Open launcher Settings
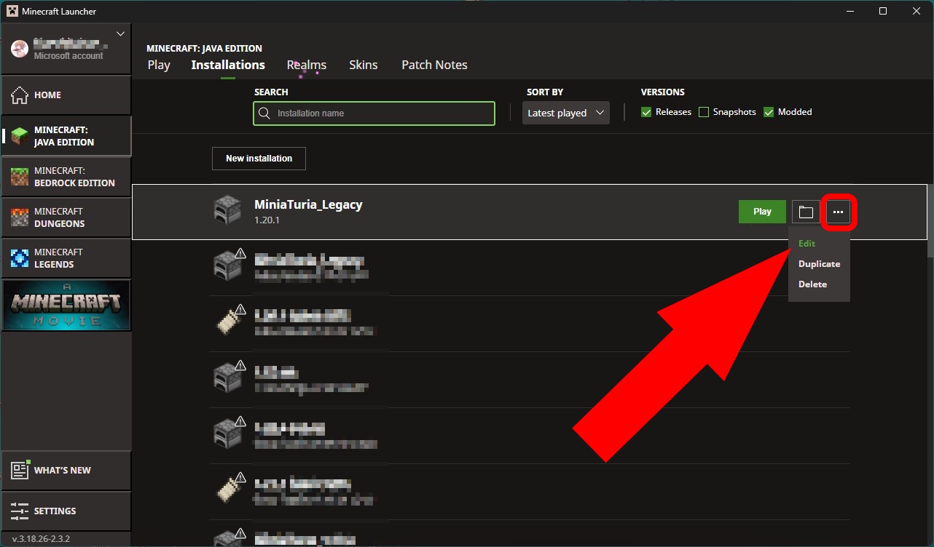The height and width of the screenshot is (547, 934). [x=66, y=511]
